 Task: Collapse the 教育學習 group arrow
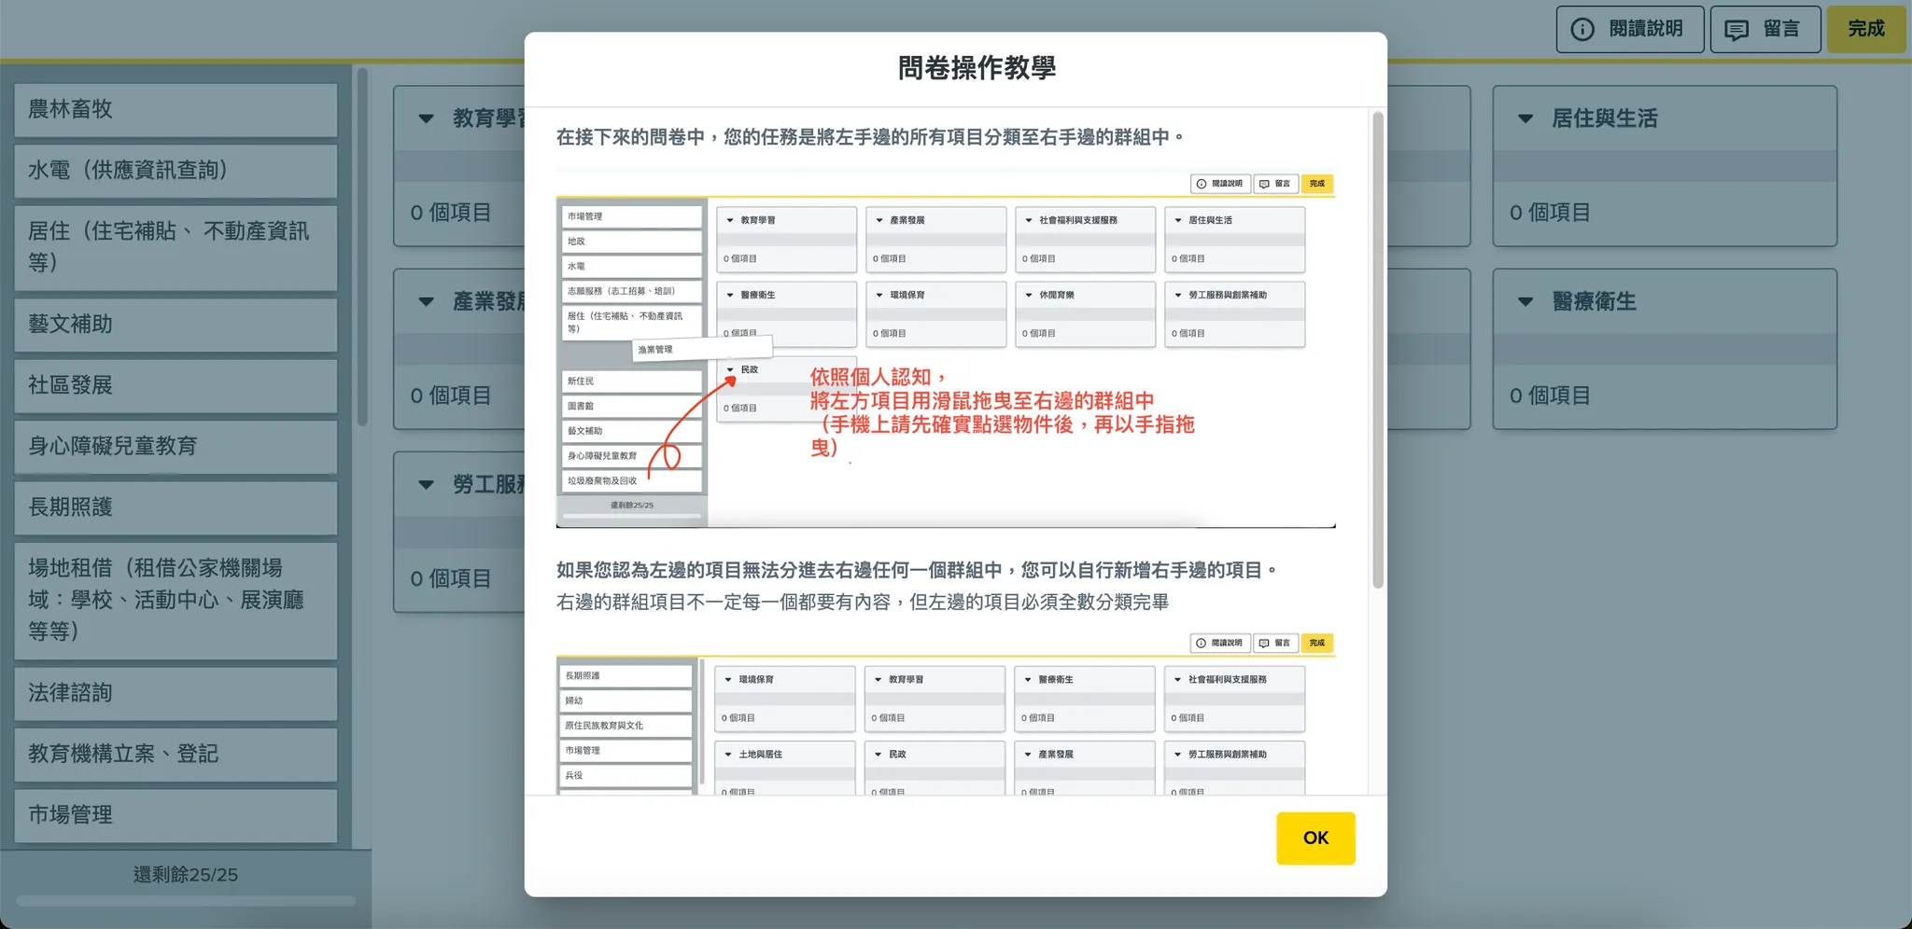(427, 118)
